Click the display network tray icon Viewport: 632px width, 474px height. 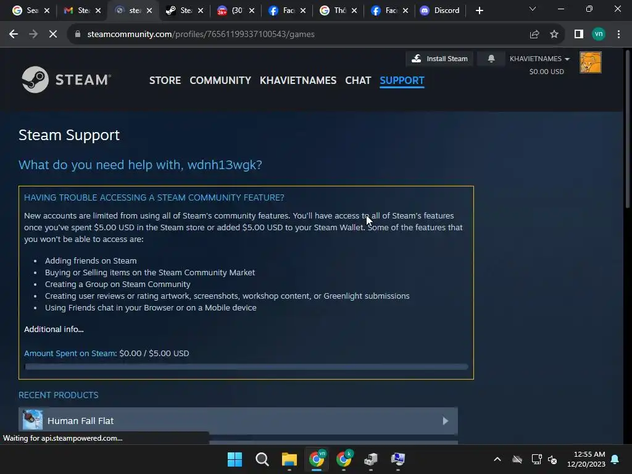coord(536,459)
